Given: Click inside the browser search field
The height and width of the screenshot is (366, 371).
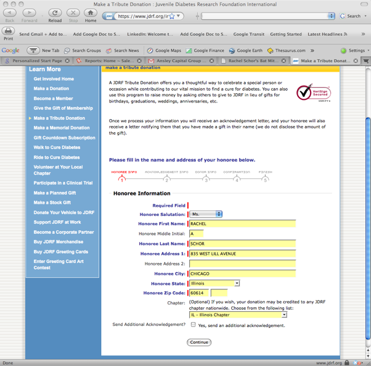Looking at the screenshot, I should pyautogui.click(x=264, y=16).
